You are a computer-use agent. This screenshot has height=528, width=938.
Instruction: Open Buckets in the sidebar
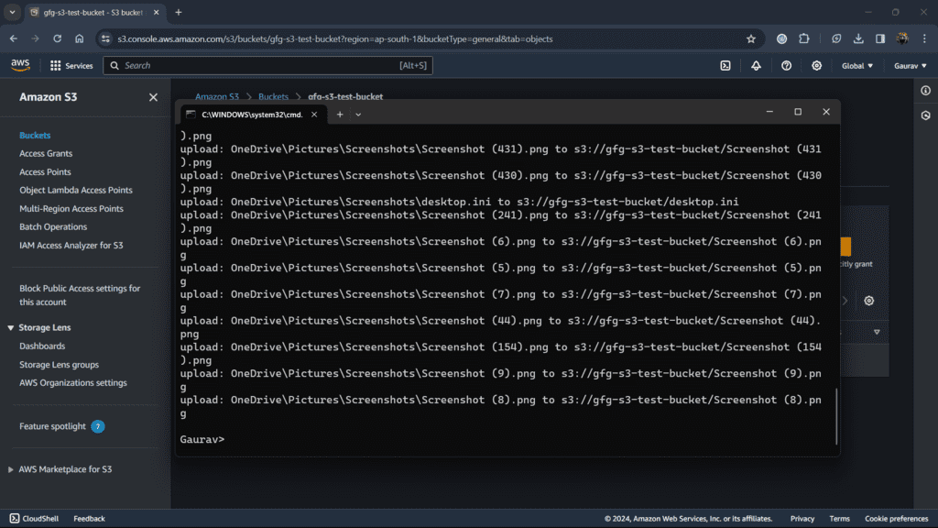pos(35,136)
